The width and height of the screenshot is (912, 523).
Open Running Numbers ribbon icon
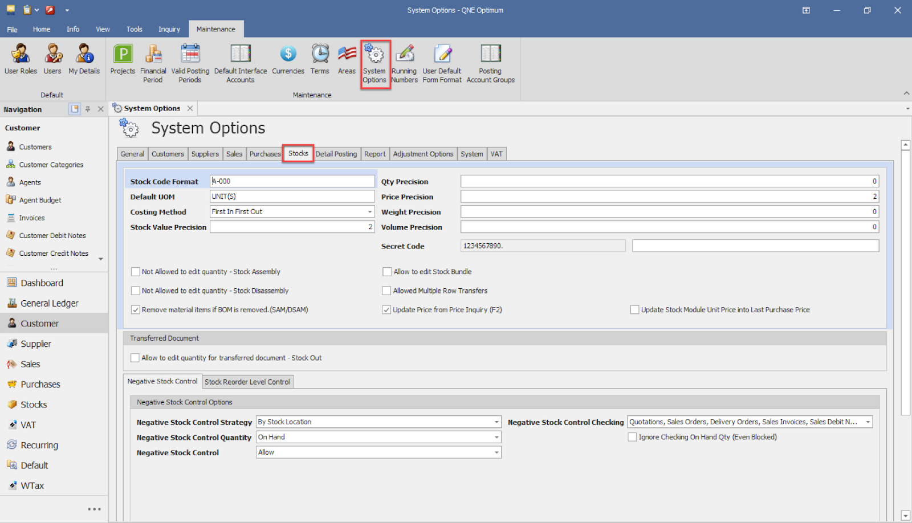tap(405, 64)
